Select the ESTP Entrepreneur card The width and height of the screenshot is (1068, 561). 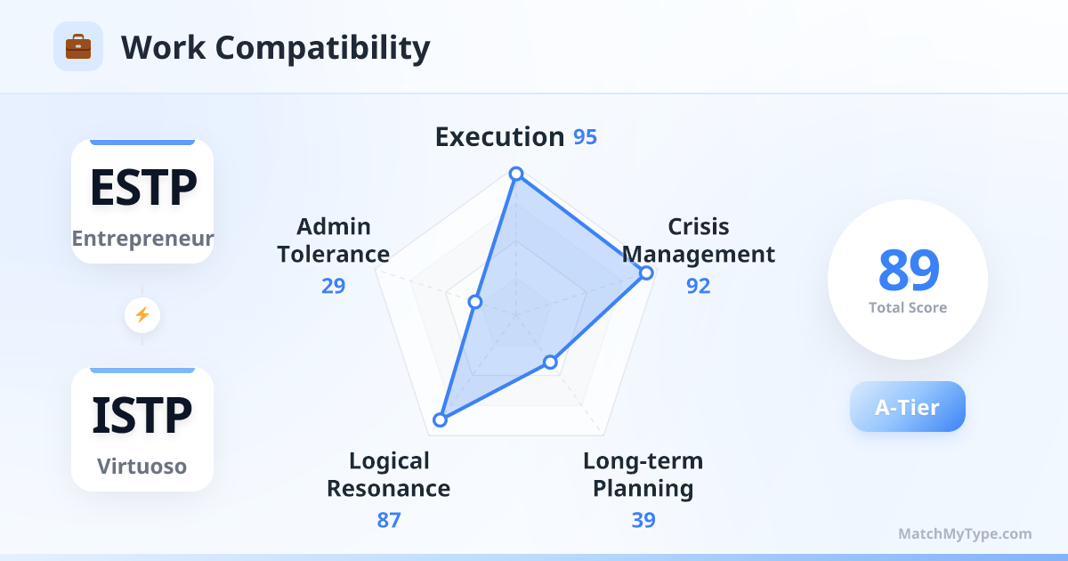[142, 201]
